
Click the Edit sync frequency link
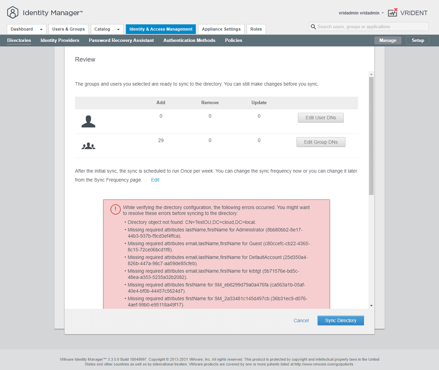155,180
